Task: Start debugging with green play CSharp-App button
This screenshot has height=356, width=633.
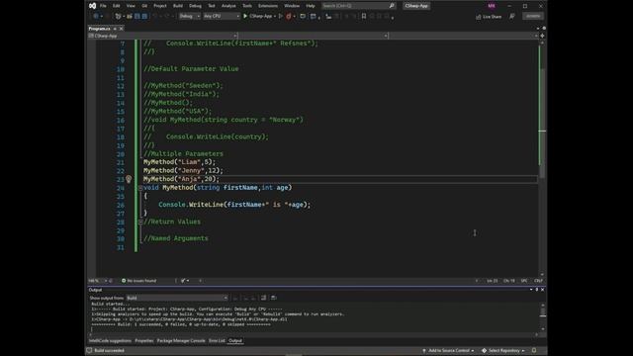Action: click(x=257, y=16)
